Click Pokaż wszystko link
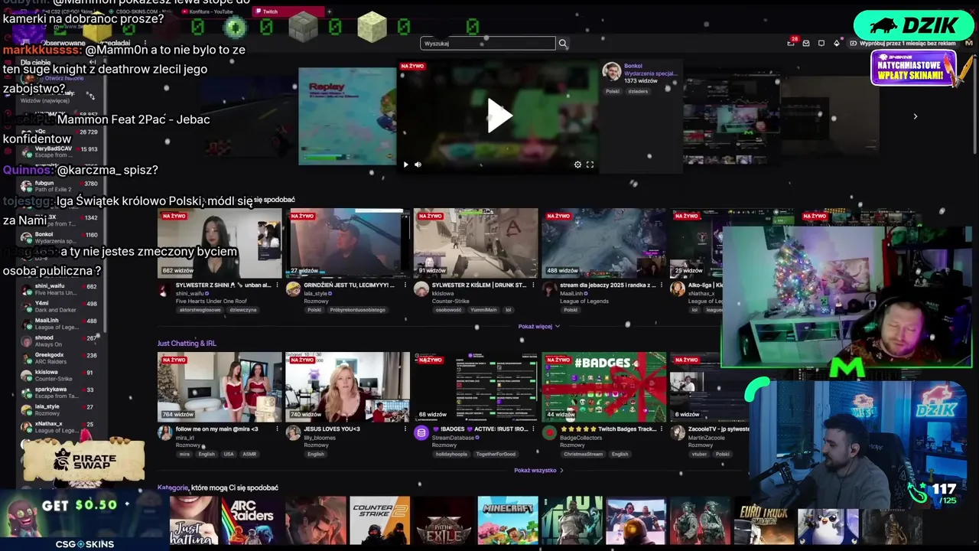 [x=538, y=471]
